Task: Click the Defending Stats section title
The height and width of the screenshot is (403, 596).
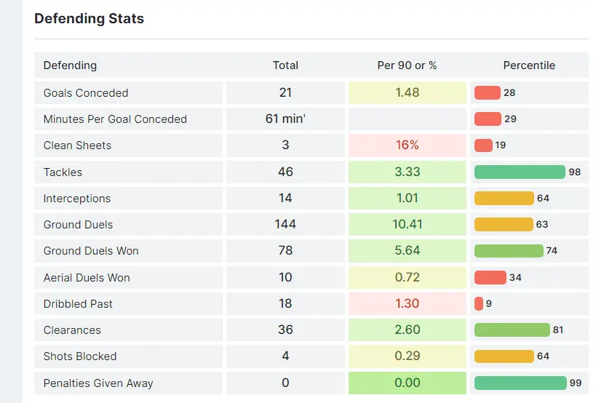Action: [89, 19]
